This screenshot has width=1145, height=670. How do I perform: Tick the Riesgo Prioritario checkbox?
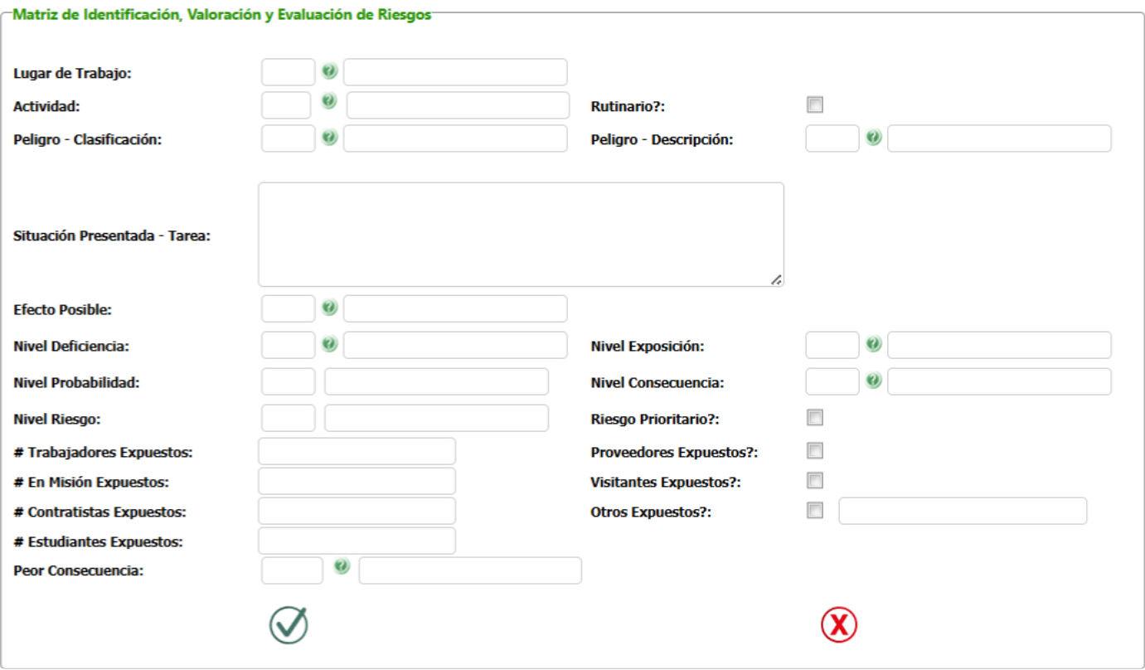(815, 417)
